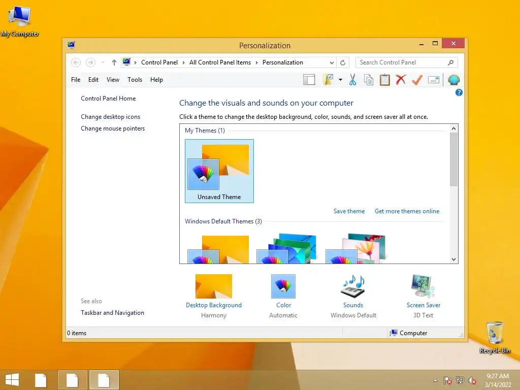
Task: Open the Color settings icon
Action: click(283, 286)
